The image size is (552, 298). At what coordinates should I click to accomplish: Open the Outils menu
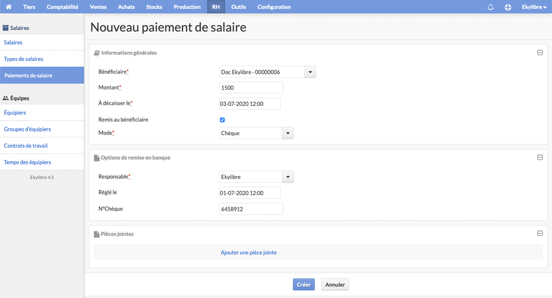[x=238, y=7]
